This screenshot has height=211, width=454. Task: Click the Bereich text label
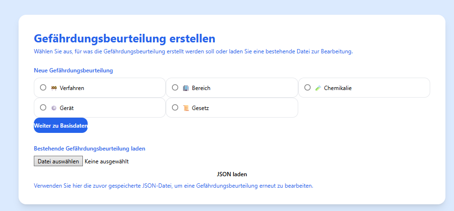(x=202, y=88)
